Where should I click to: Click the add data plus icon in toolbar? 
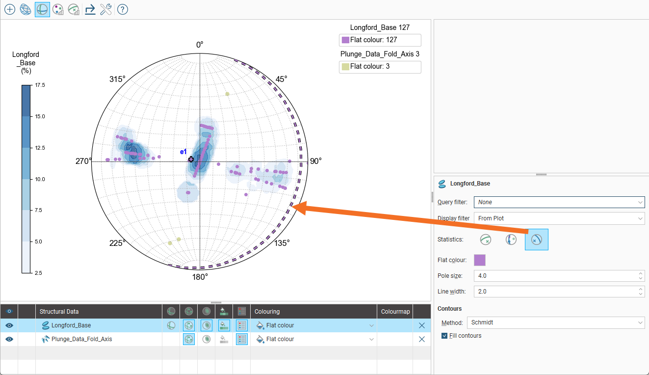[x=9, y=9]
